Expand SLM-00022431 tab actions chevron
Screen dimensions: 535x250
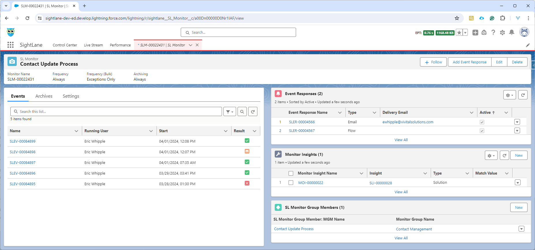coord(191,45)
